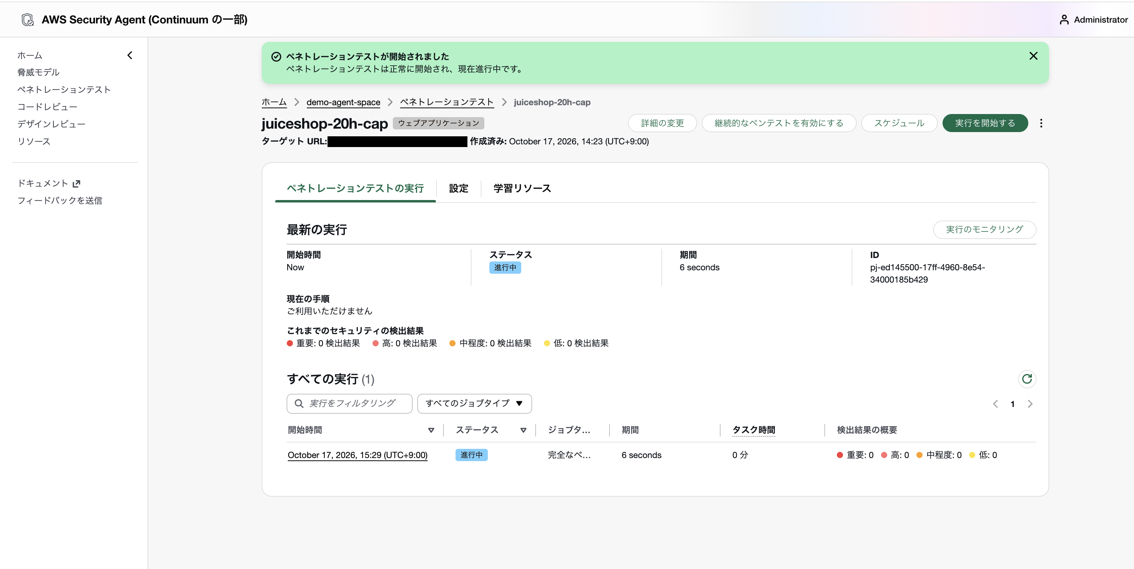Click the スケジュール button
Image resolution: width=1134 pixels, height=569 pixels.
tap(899, 123)
